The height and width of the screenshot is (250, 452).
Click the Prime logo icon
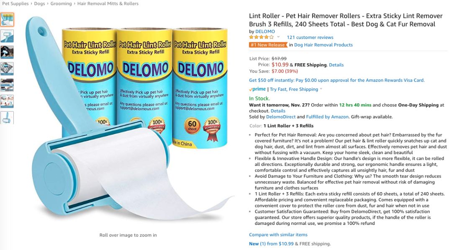pyautogui.click(x=257, y=89)
